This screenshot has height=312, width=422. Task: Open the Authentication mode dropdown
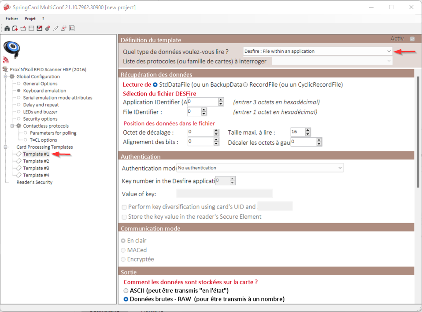(x=260, y=168)
